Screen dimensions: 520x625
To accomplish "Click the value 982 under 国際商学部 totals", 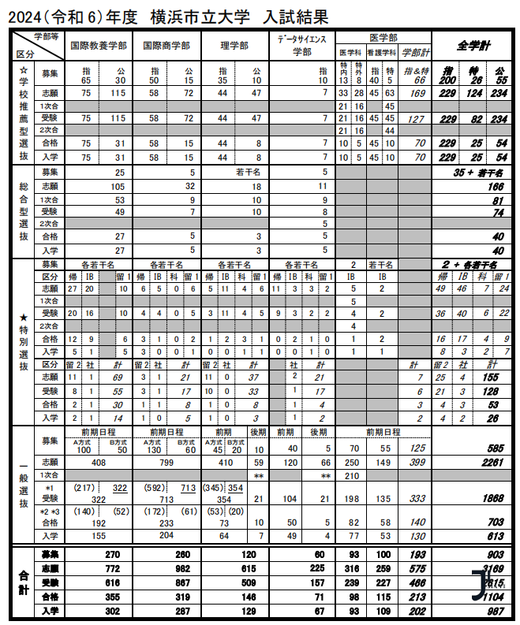I will (183, 569).
